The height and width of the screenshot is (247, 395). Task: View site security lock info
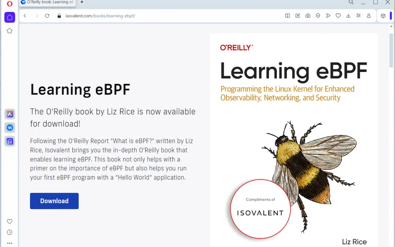59,16
